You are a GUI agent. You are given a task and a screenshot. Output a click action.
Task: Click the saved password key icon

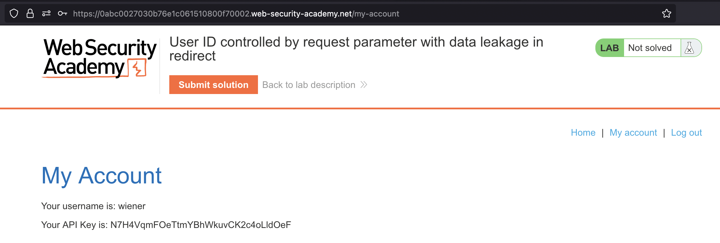point(63,14)
